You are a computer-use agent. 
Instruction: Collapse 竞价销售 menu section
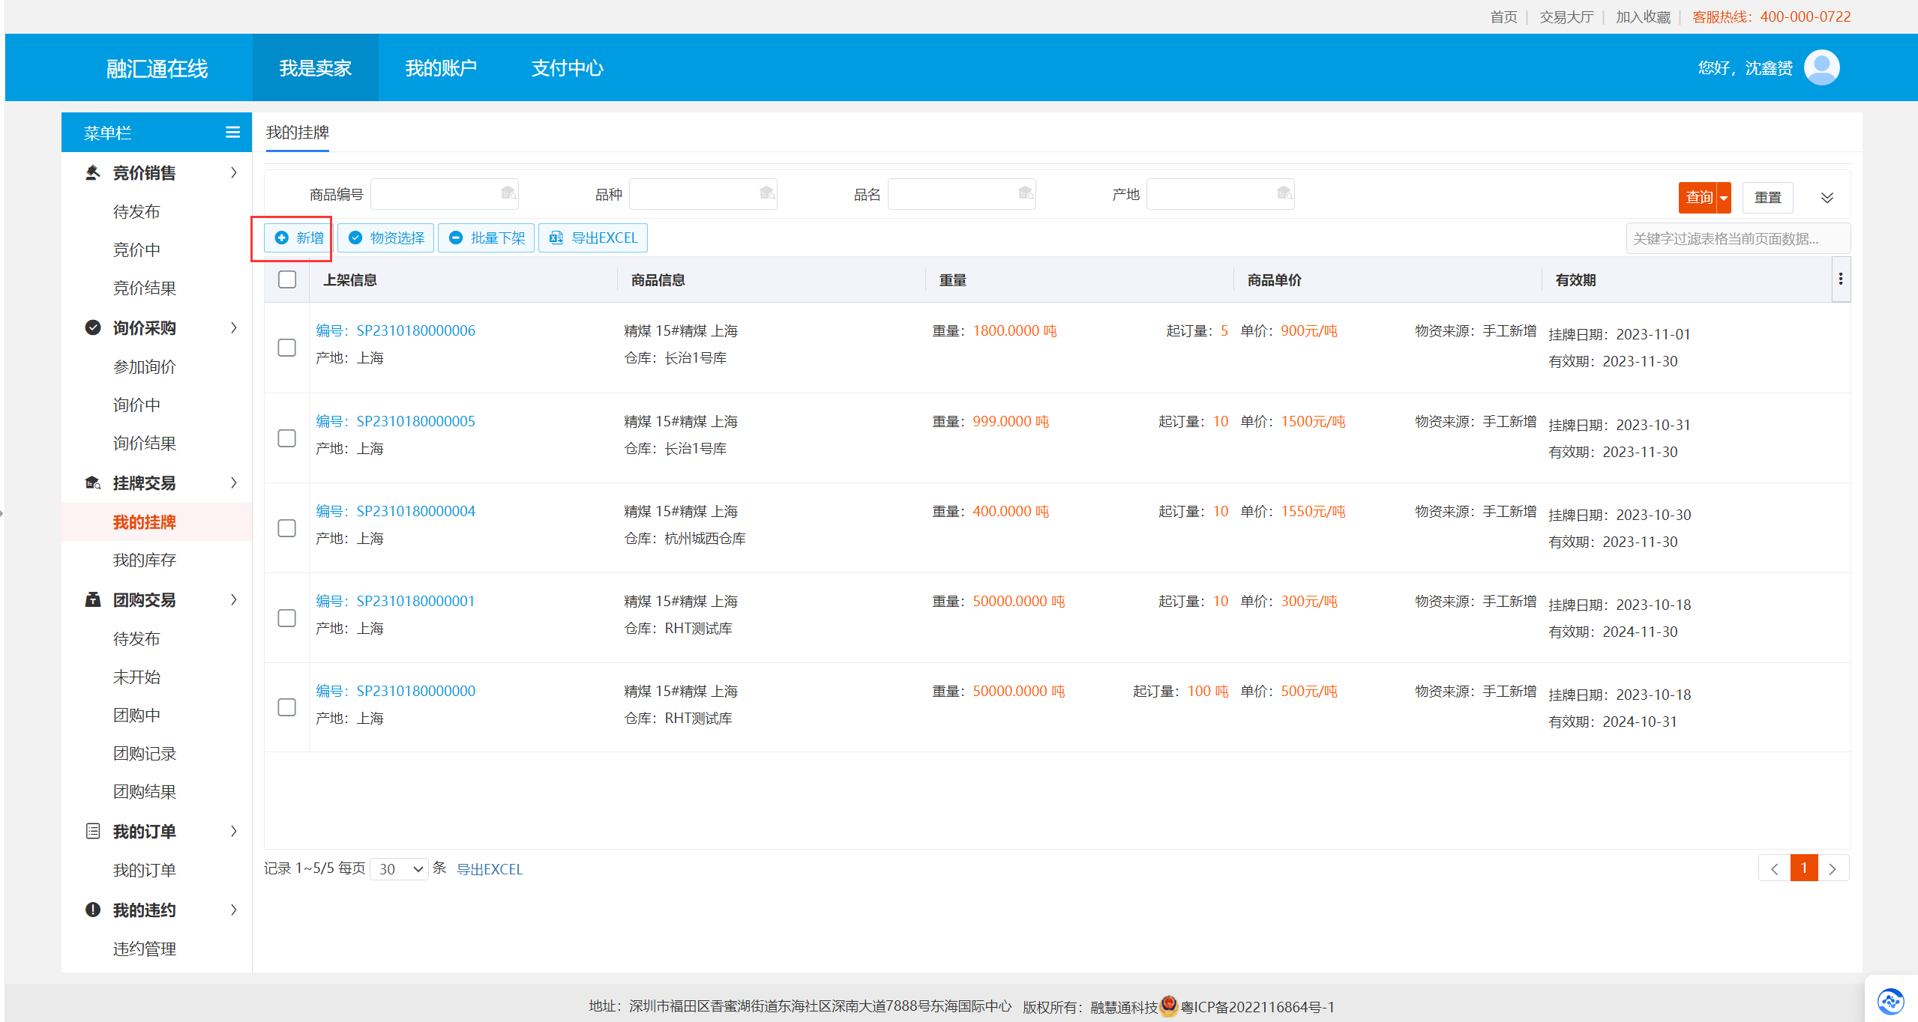(234, 173)
